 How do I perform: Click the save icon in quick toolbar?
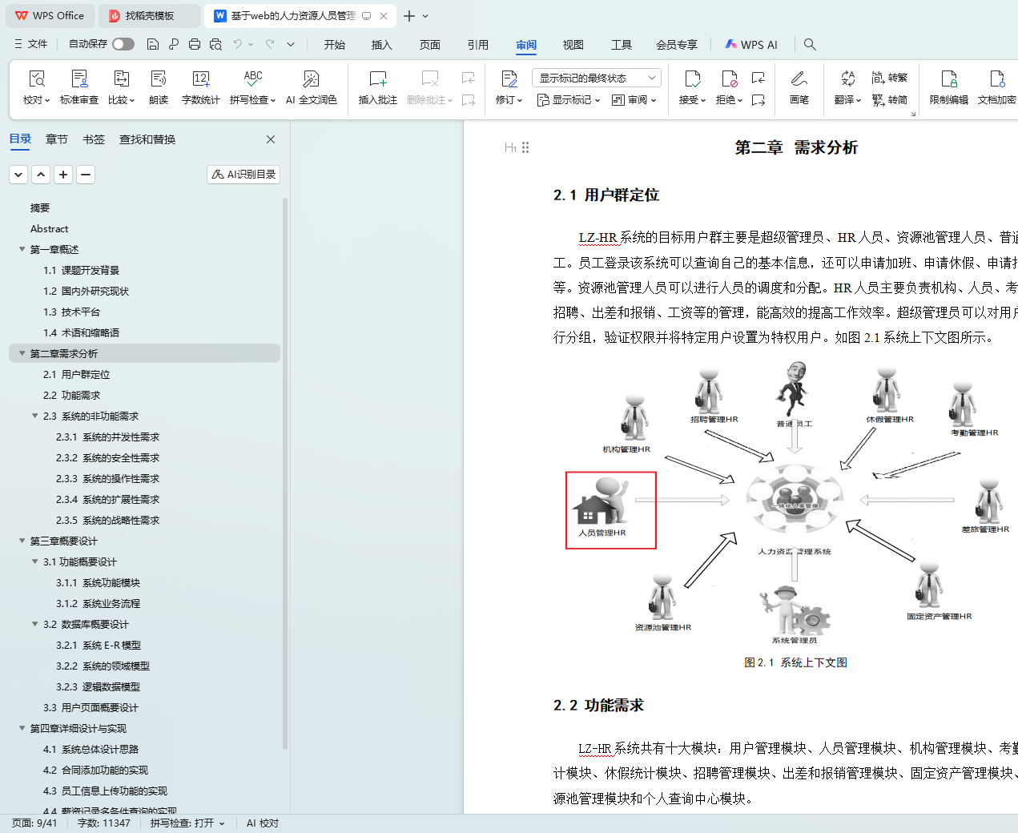[x=153, y=44]
